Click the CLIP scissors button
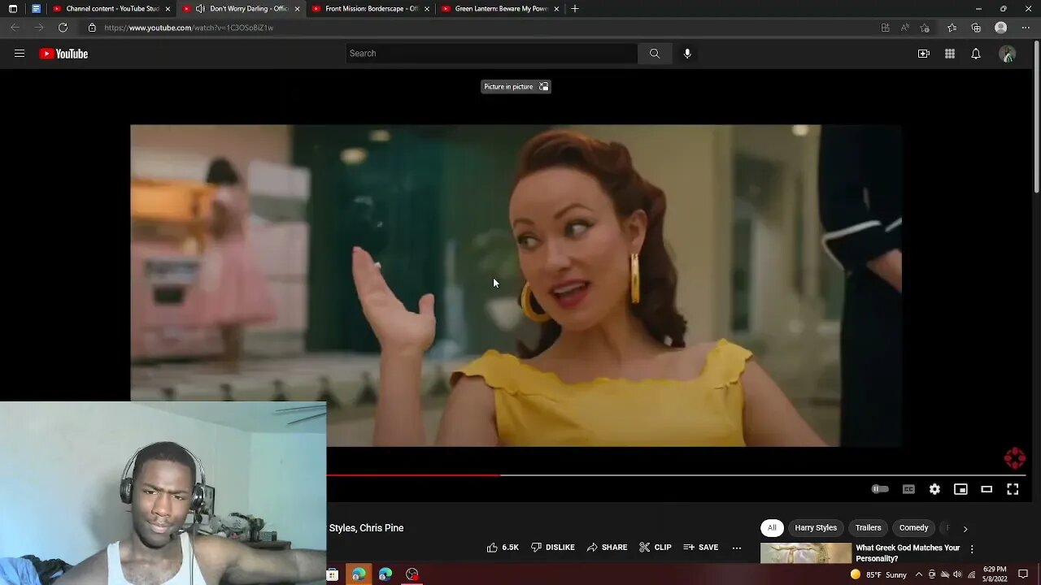The image size is (1041, 585). click(656, 548)
